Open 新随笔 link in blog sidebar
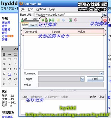This screenshot has height=118, width=111. (x=6, y=29)
